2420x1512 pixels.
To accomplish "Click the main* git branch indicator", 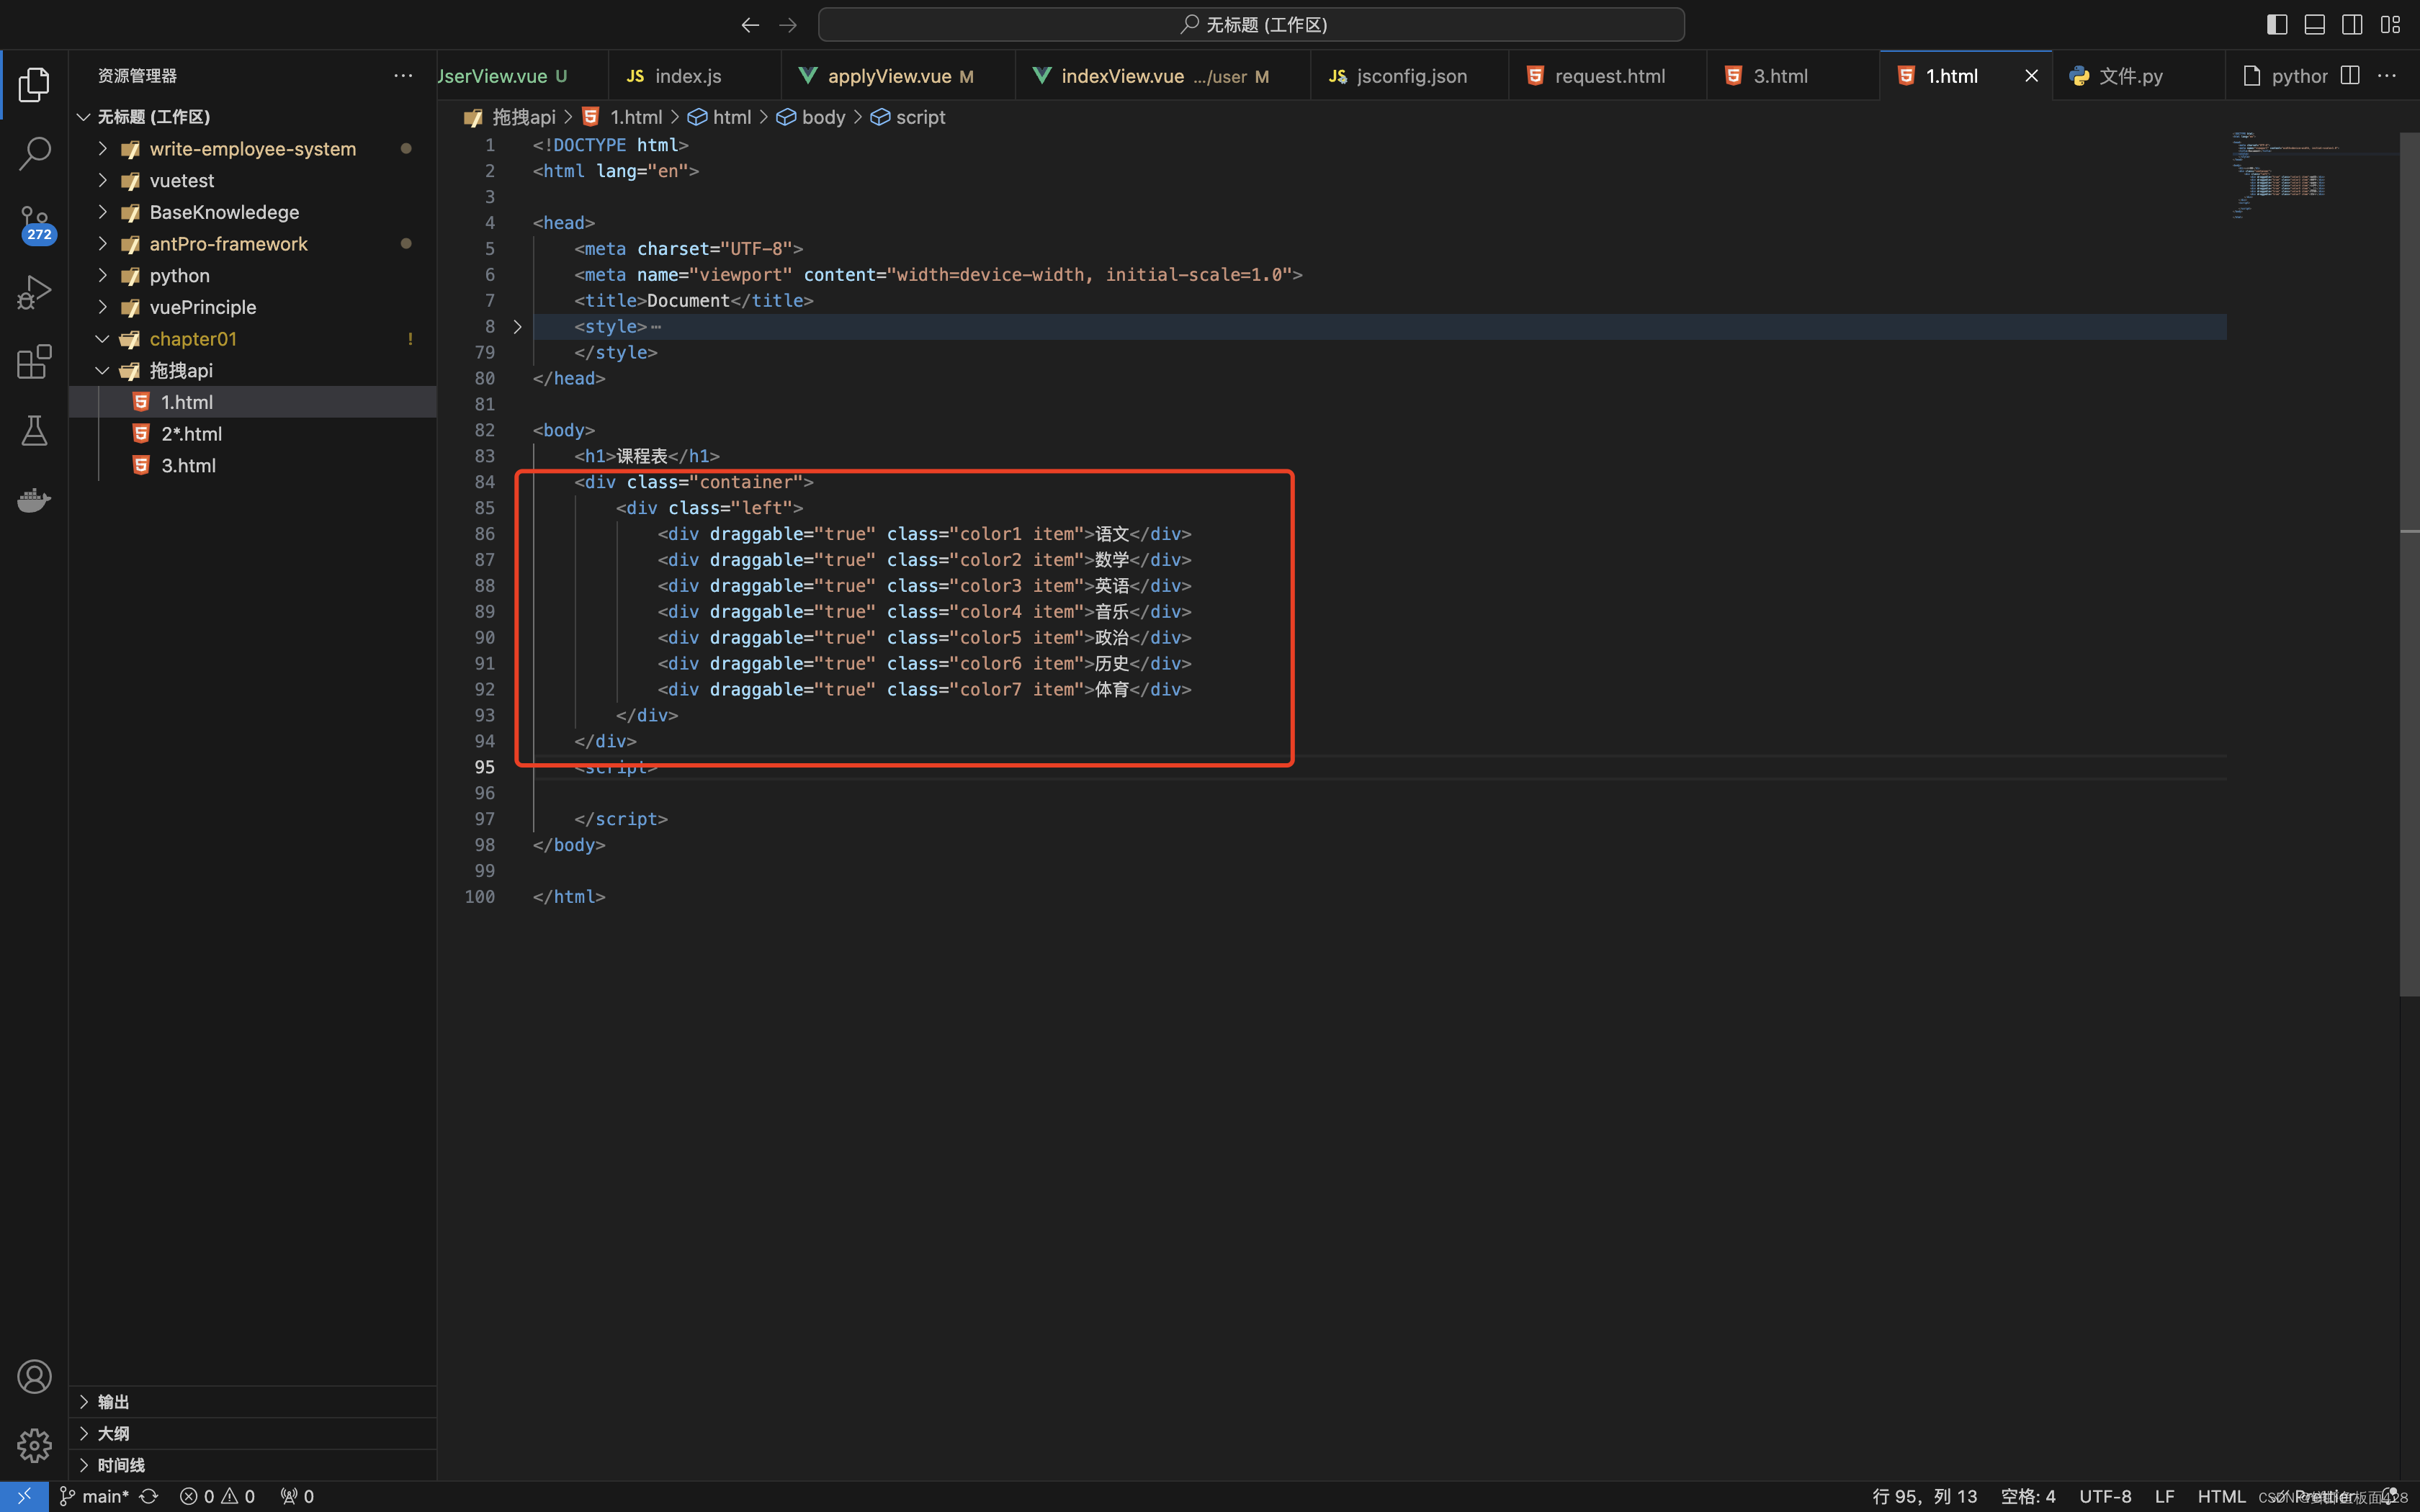I will [x=94, y=1496].
